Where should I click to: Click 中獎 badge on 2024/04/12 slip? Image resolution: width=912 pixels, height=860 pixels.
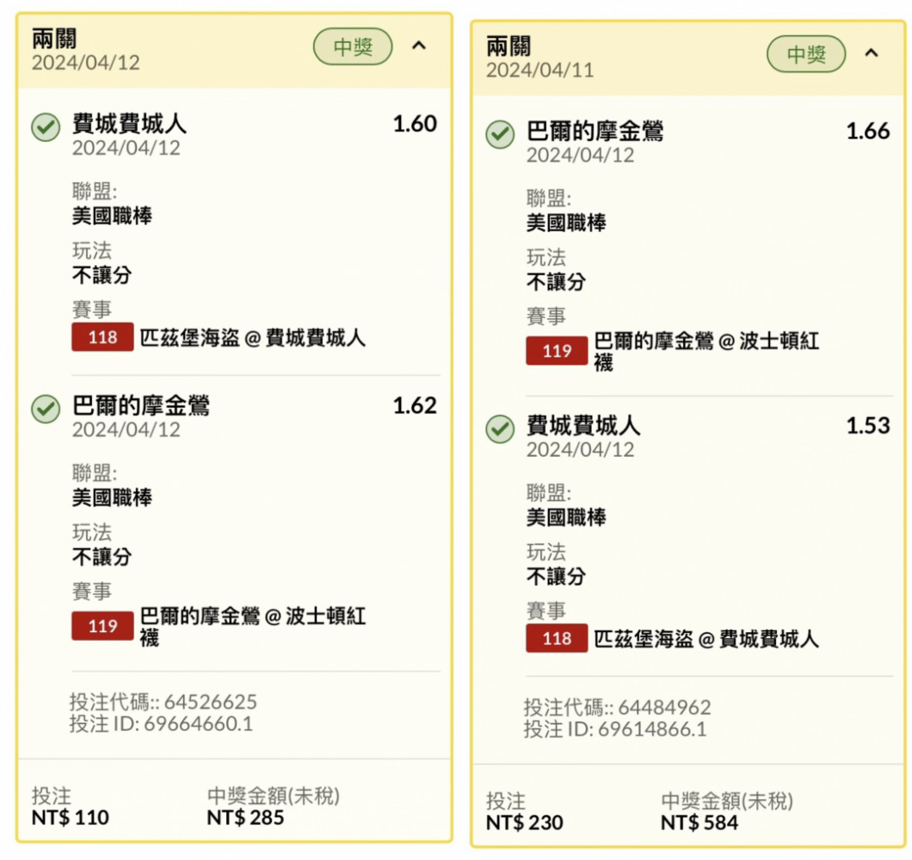point(353,46)
